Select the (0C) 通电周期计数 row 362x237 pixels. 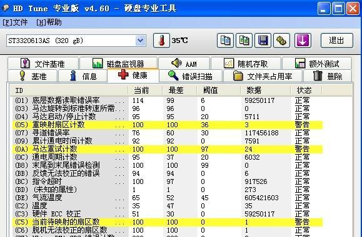click(x=168, y=157)
